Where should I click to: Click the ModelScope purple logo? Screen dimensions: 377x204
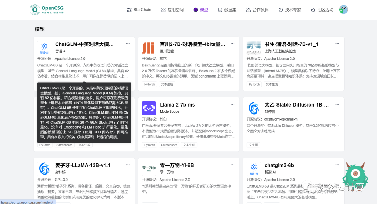tap(149, 108)
